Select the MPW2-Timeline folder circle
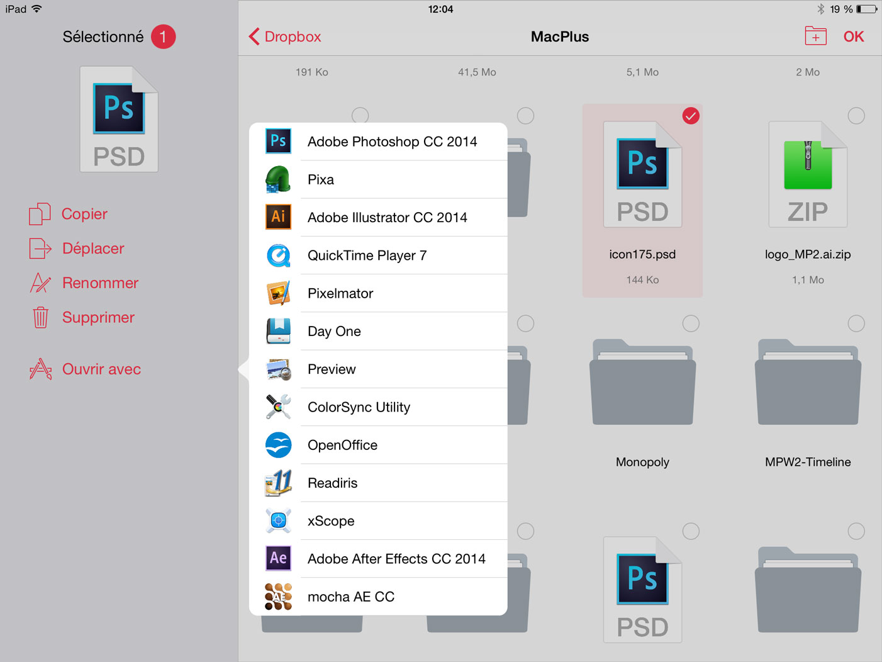882x662 pixels. tap(856, 323)
